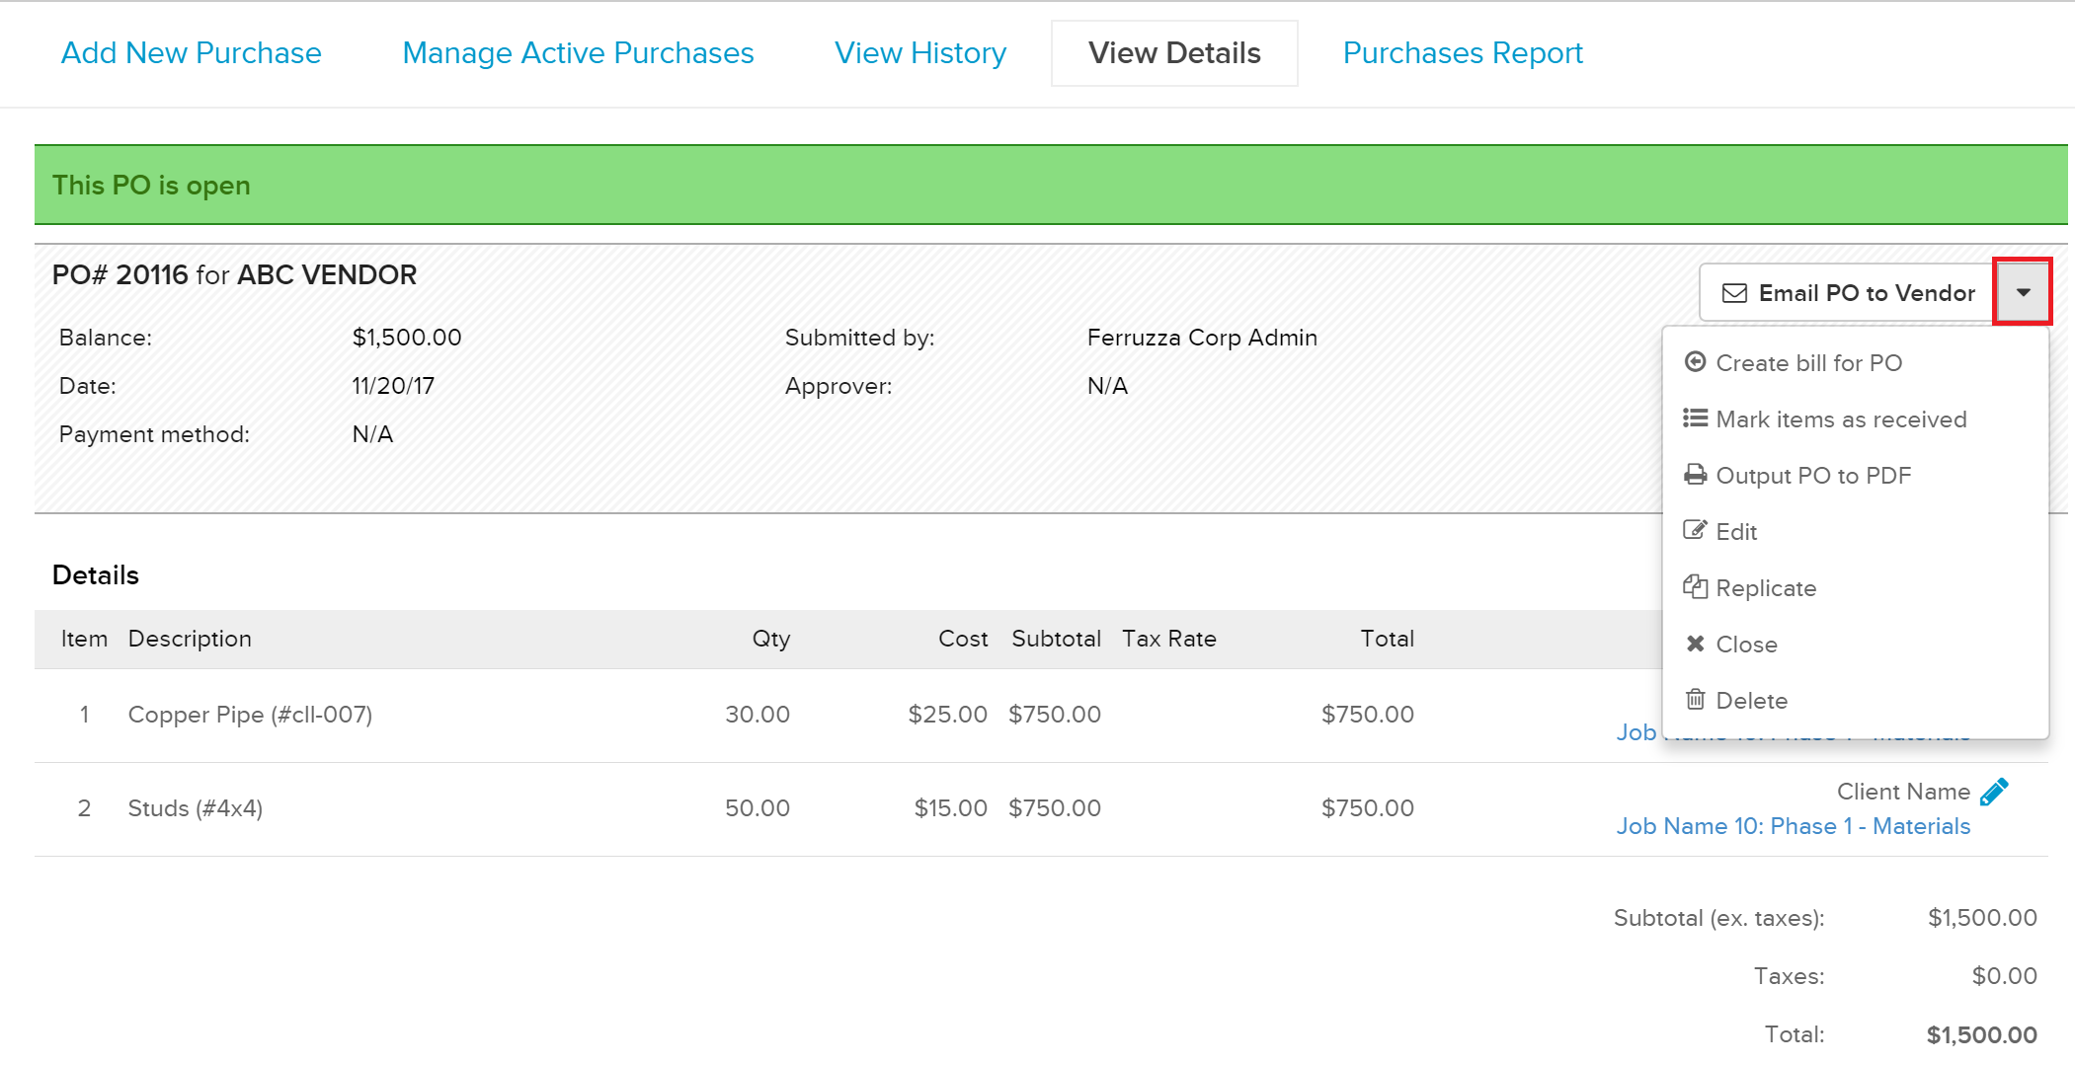Click the printer icon in menu
Image resolution: width=2075 pixels, height=1065 pixels.
(x=1695, y=475)
